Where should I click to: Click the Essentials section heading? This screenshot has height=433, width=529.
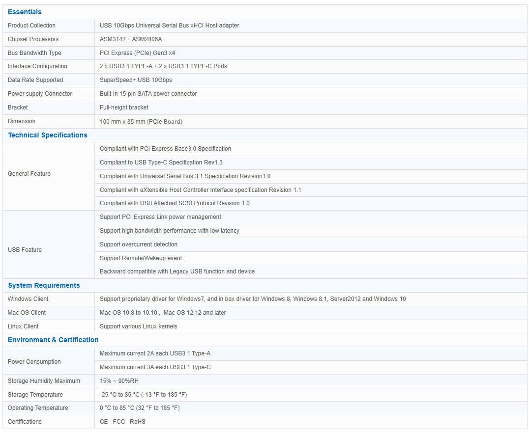pos(25,12)
